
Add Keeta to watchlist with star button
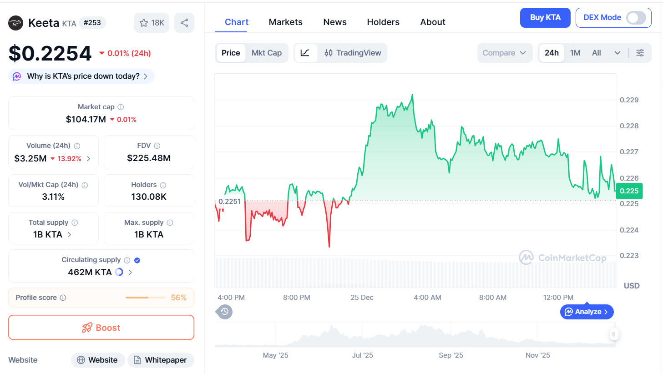152,23
